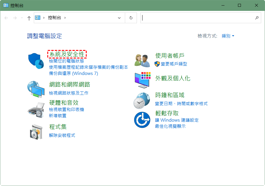The height and width of the screenshot is (186, 265).
Task: Focus the control panel search box
Action: coord(201,18)
